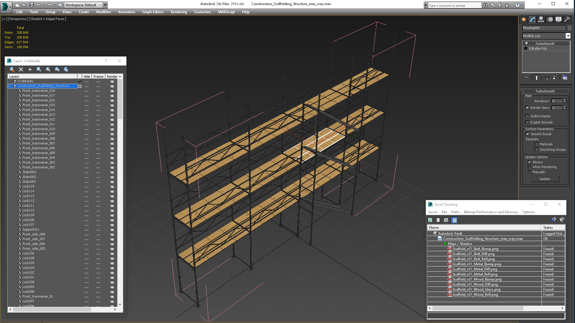Collapse the Construction_Scaffolding_Structure layer
The height and width of the screenshot is (323, 575).
tap(10, 86)
